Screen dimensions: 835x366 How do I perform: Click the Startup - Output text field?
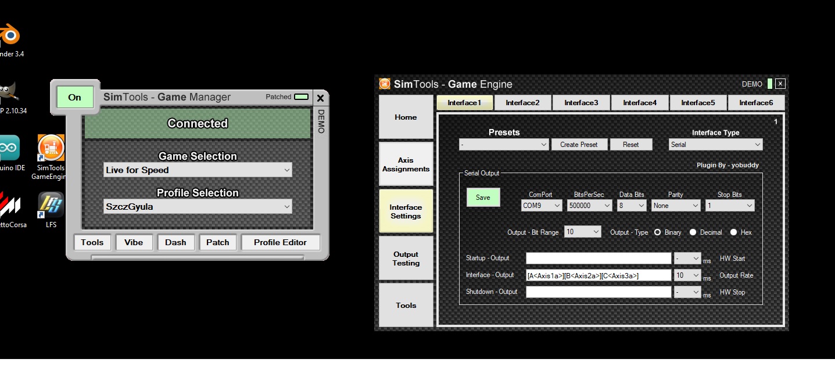coord(599,259)
